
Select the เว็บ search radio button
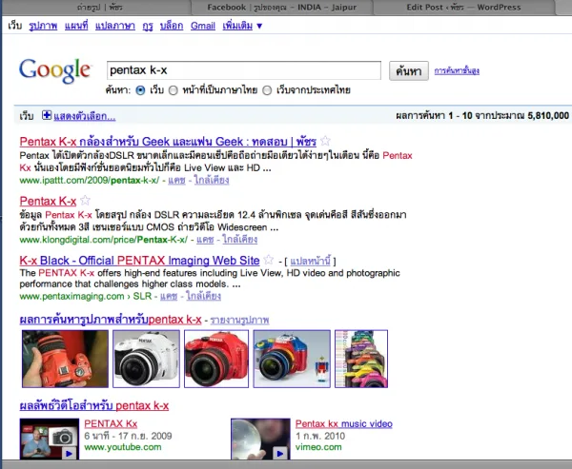(140, 90)
